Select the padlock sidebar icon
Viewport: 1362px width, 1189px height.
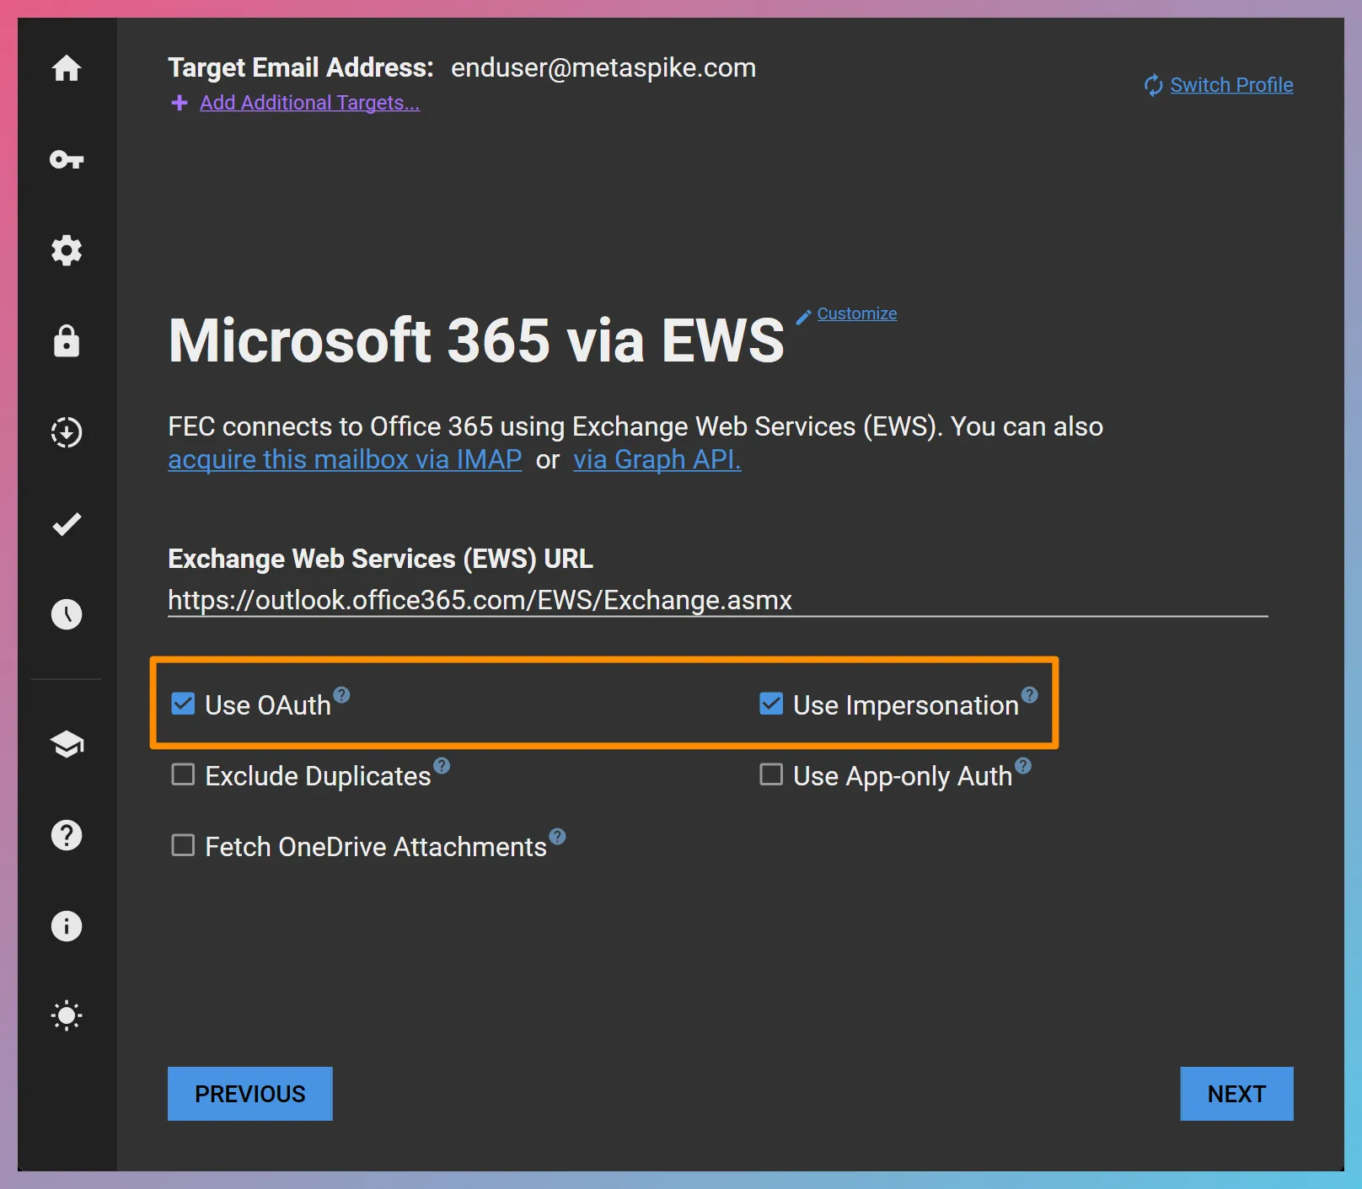click(67, 341)
